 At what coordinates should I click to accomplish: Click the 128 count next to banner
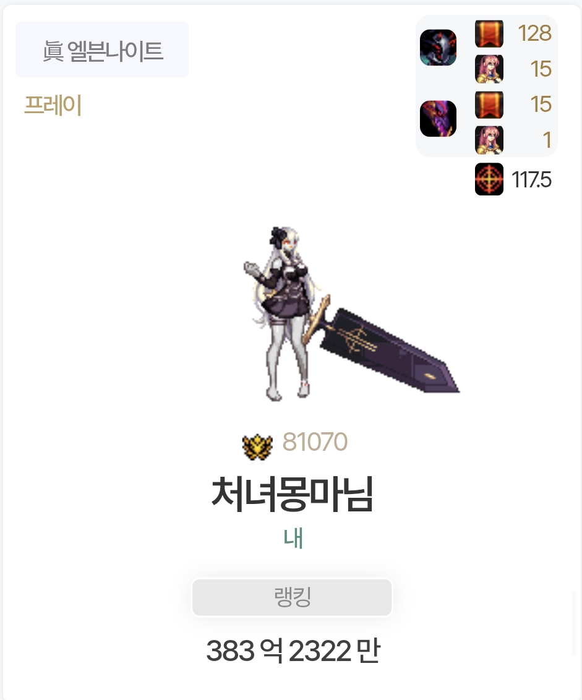pyautogui.click(x=534, y=33)
